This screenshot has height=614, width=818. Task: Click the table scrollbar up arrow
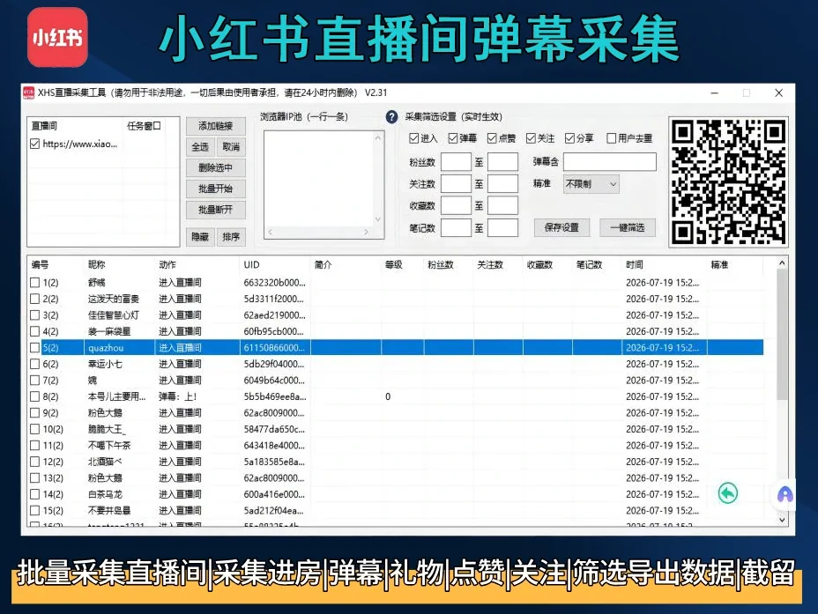tap(782, 263)
